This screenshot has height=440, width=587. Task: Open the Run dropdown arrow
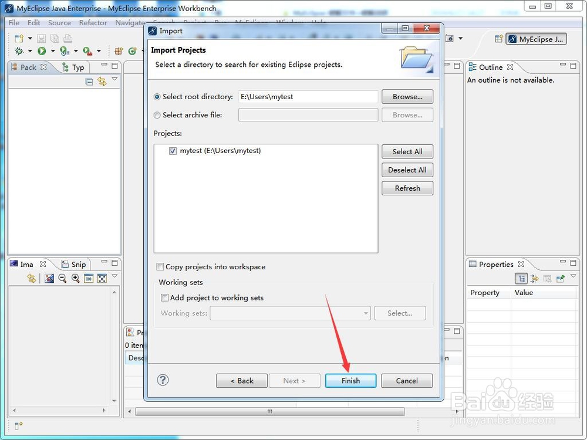(x=53, y=51)
